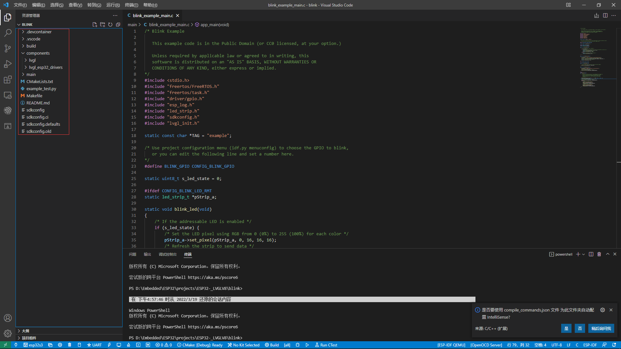Image resolution: width=621 pixels, height=349 pixels.
Task: Expand the lvgl_esp32_drivers folder
Action: coord(46,67)
